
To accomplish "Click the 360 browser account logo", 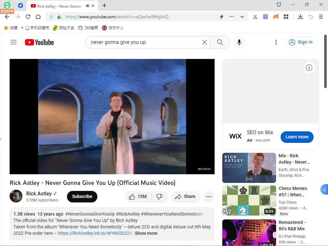I will [7, 5].
